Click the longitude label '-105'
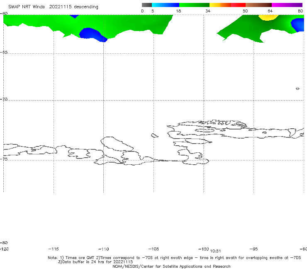 pyautogui.click(x=153, y=249)
